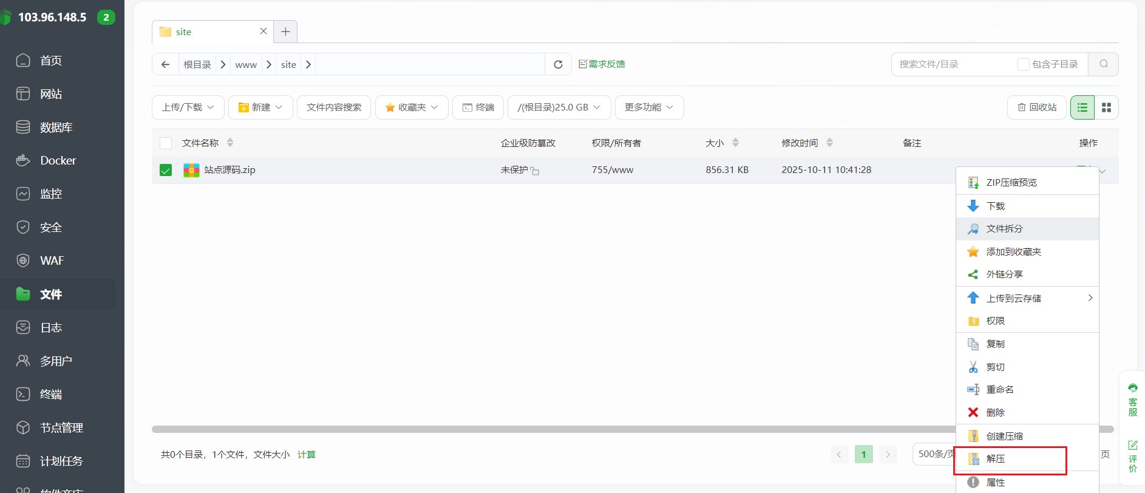Add a new tab with plus icon
Image resolution: width=1145 pixels, height=493 pixels.
pyautogui.click(x=285, y=32)
